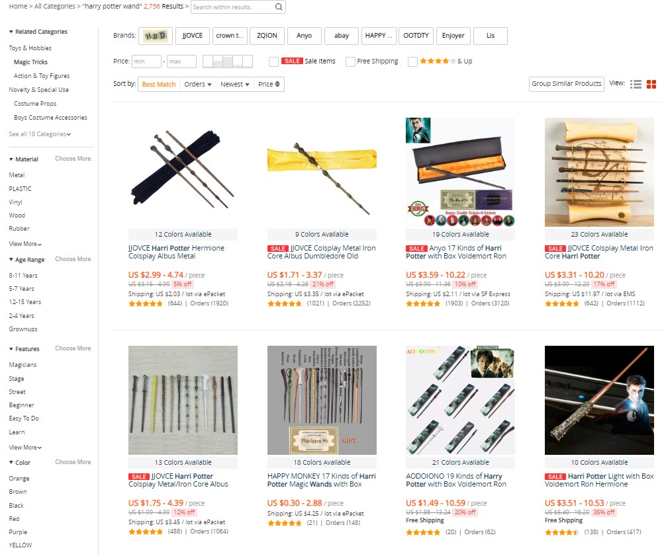Open the Orders sort dropdown
This screenshot has height=554, width=662.
coord(197,85)
